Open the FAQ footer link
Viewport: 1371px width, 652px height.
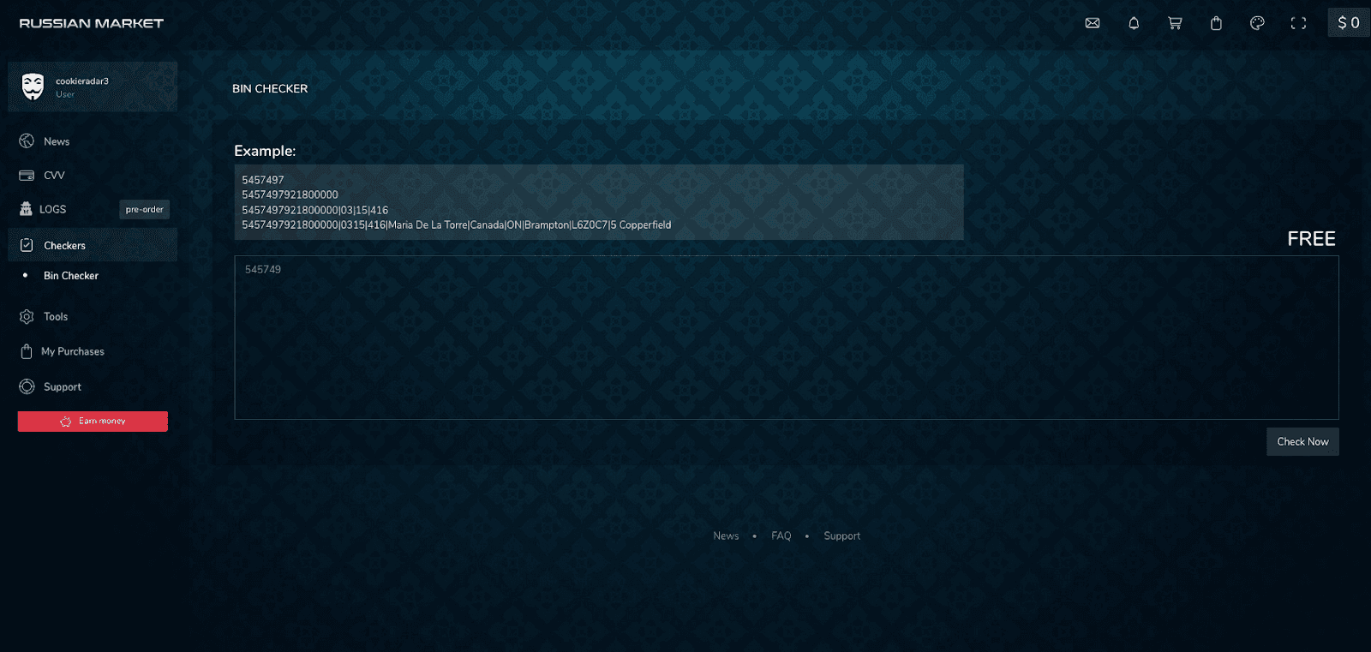click(781, 536)
